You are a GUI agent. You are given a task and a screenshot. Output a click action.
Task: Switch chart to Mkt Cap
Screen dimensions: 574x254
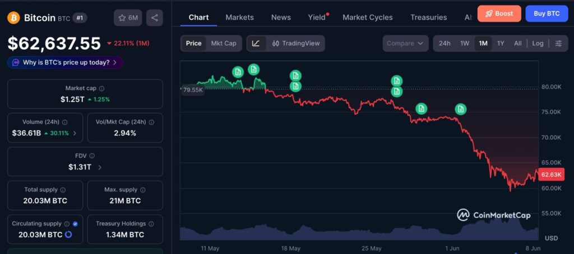224,43
